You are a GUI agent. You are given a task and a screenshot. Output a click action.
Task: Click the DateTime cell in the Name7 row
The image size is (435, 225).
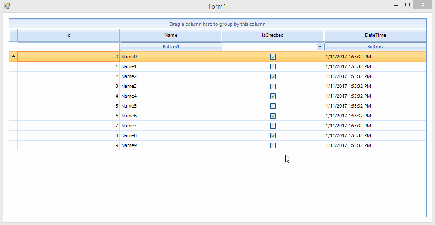tap(375, 126)
